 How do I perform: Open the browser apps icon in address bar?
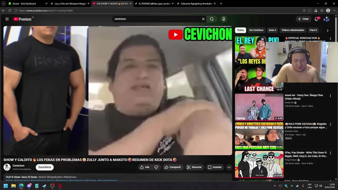304,11
